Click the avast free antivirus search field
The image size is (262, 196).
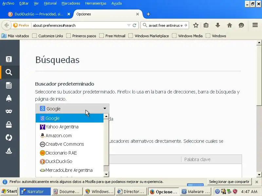165,25
